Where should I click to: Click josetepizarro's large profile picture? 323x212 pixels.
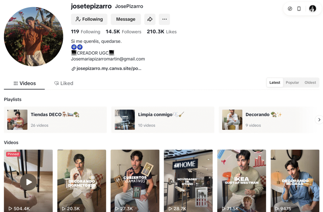(33, 37)
